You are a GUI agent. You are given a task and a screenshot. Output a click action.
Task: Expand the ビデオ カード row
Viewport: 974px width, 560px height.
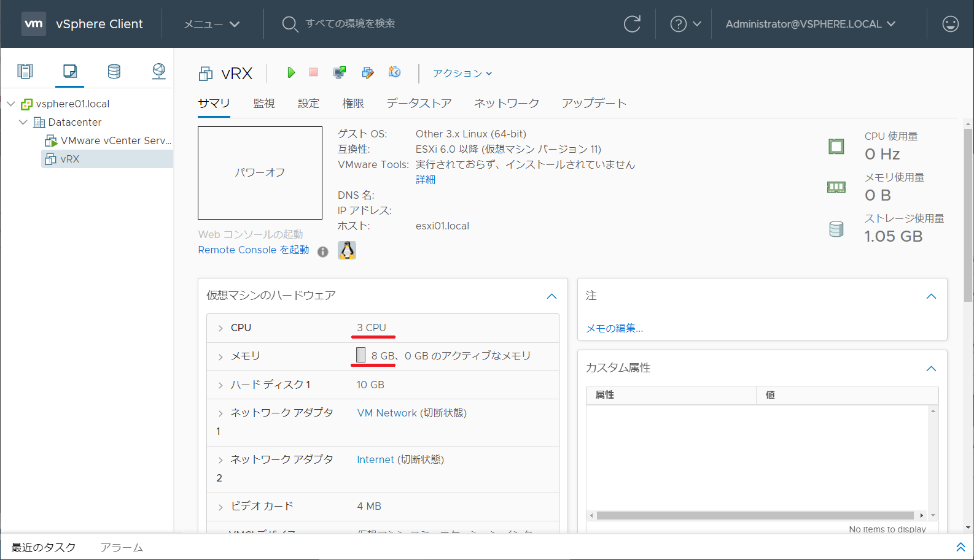pyautogui.click(x=220, y=507)
